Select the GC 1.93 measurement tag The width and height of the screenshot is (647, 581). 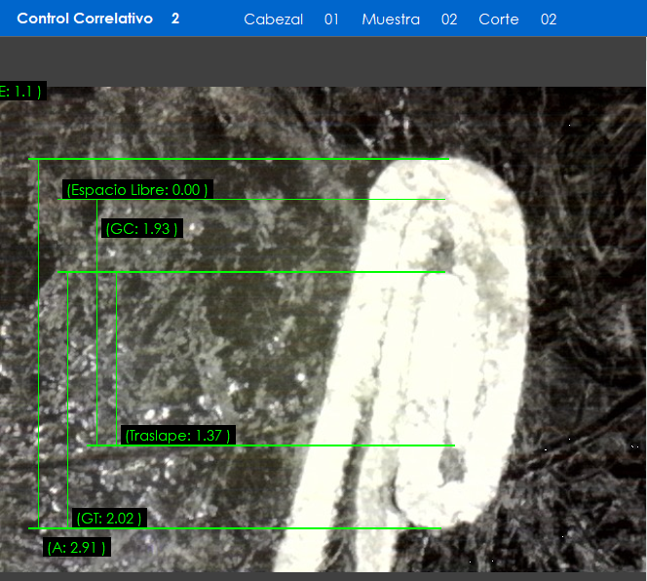tap(142, 229)
